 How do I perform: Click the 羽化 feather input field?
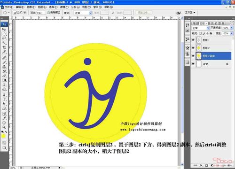tap(41, 13)
